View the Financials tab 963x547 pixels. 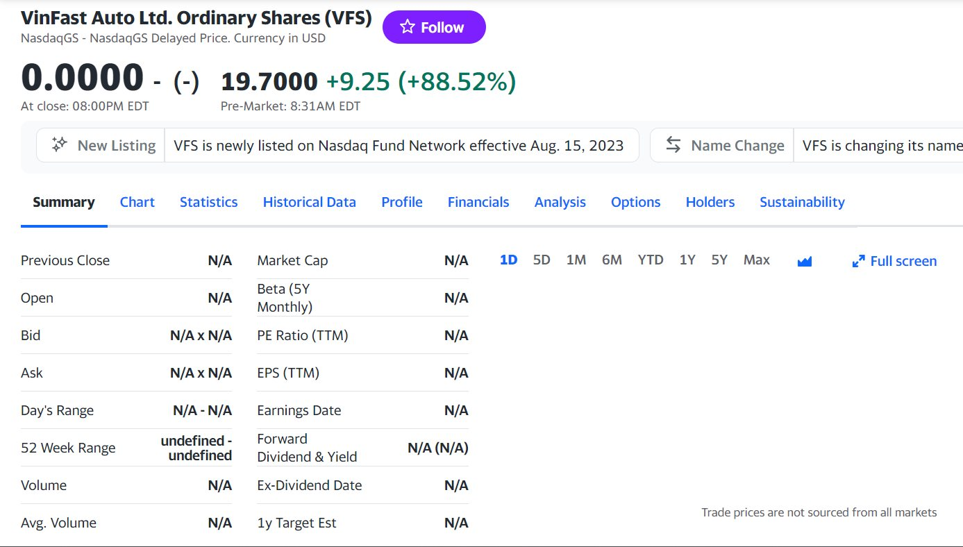pos(478,202)
